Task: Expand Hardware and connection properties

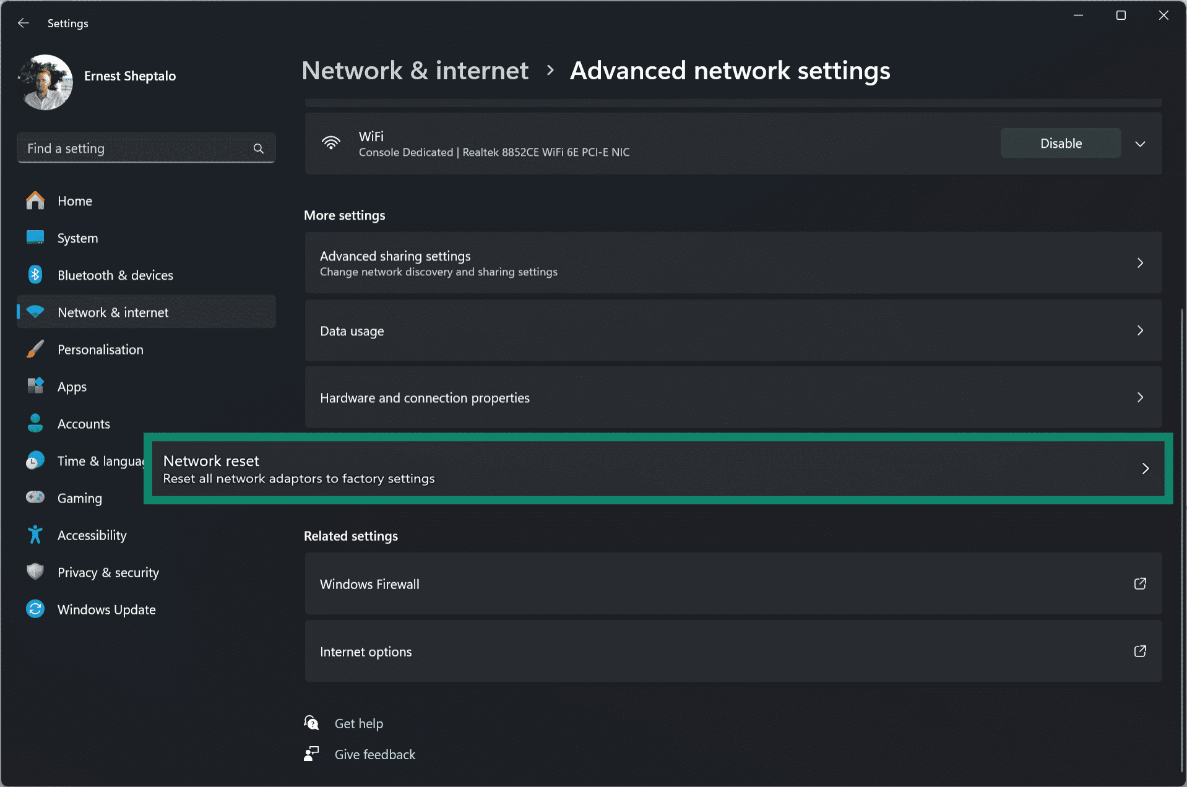Action: 1141,397
